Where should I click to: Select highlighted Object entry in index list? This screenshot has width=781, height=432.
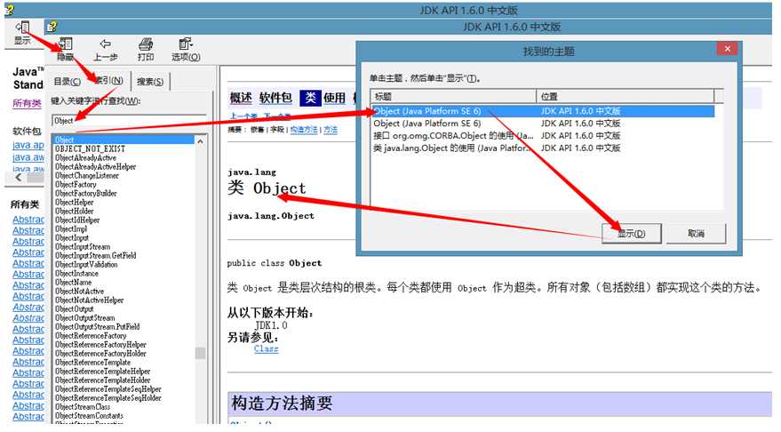pos(124,140)
